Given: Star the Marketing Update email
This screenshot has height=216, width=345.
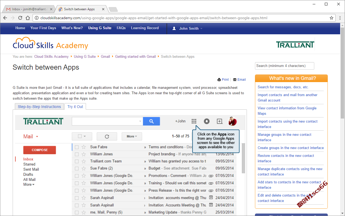Looking at the screenshot, I should tap(84, 212).
